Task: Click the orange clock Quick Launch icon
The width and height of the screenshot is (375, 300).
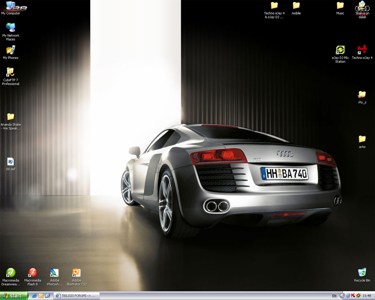Action: point(41,296)
